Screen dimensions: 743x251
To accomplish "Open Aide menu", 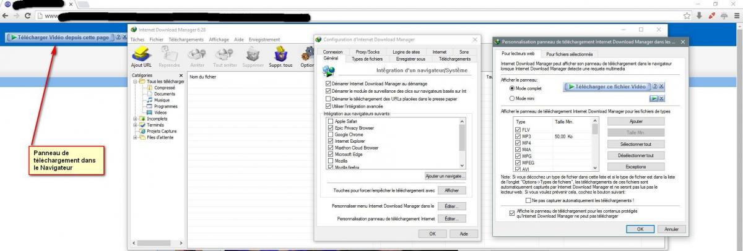I will [239, 40].
